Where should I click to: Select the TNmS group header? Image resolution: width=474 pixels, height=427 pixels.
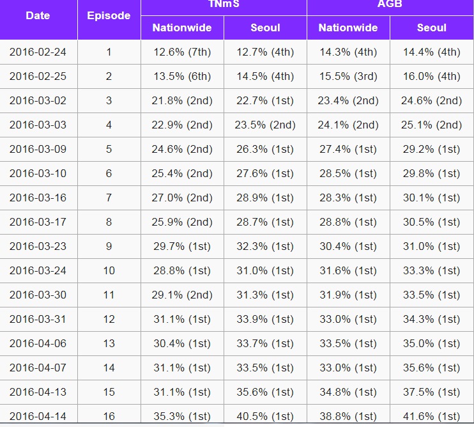[x=224, y=5]
